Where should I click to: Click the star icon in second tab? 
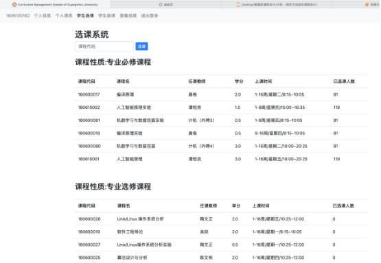click(x=161, y=4)
